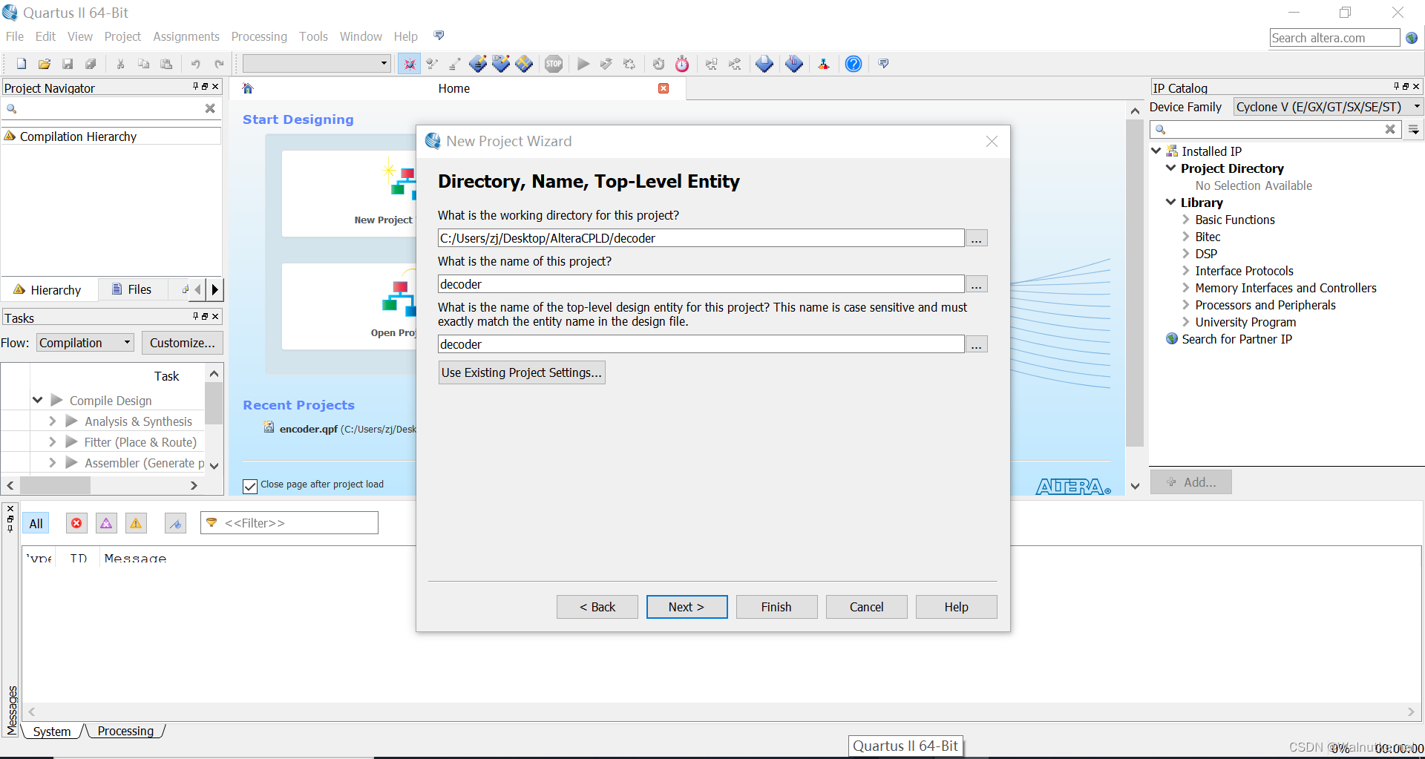The width and height of the screenshot is (1425, 759).
Task: Click the Programmer icon in the toolbar
Action: coord(794,64)
